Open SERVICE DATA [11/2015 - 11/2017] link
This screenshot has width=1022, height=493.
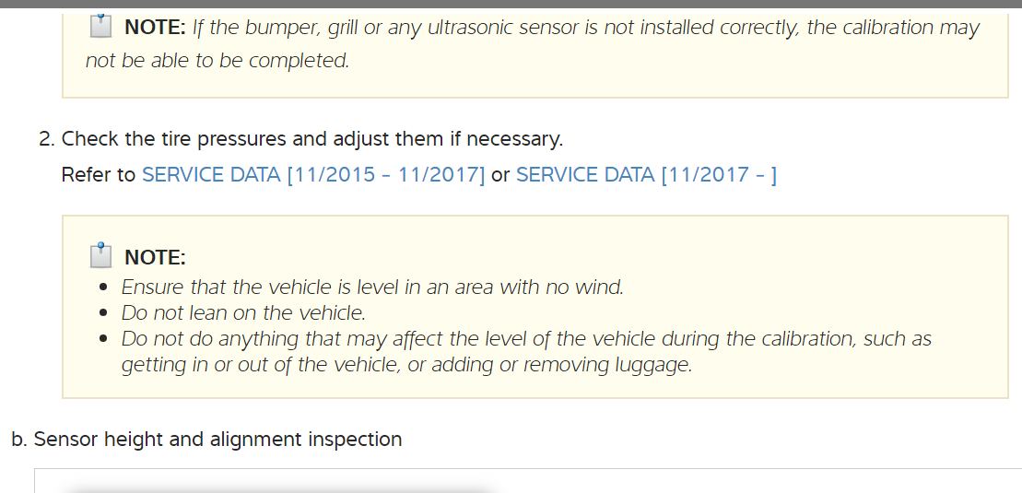click(313, 175)
